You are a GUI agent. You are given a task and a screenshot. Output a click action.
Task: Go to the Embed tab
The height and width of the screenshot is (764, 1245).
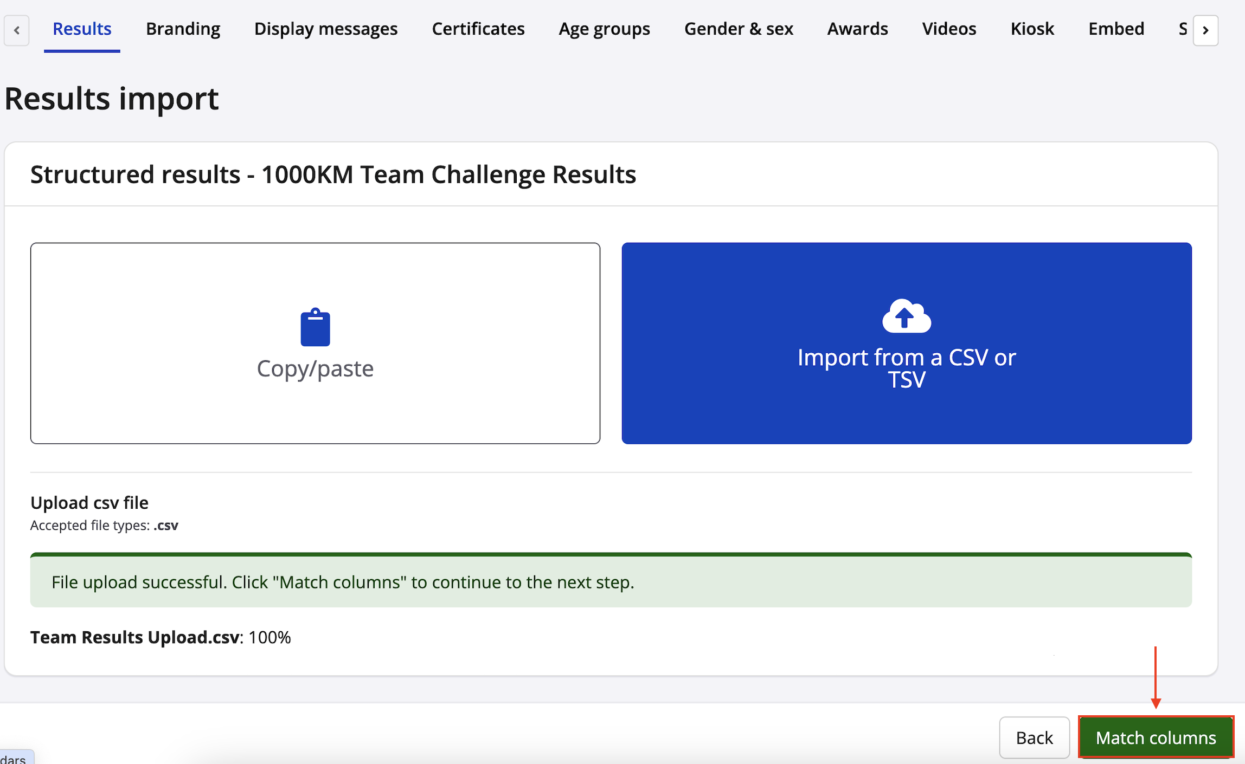pos(1116,29)
